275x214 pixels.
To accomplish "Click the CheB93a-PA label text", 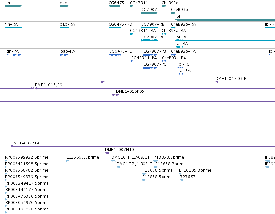I will click(x=174, y=58).
